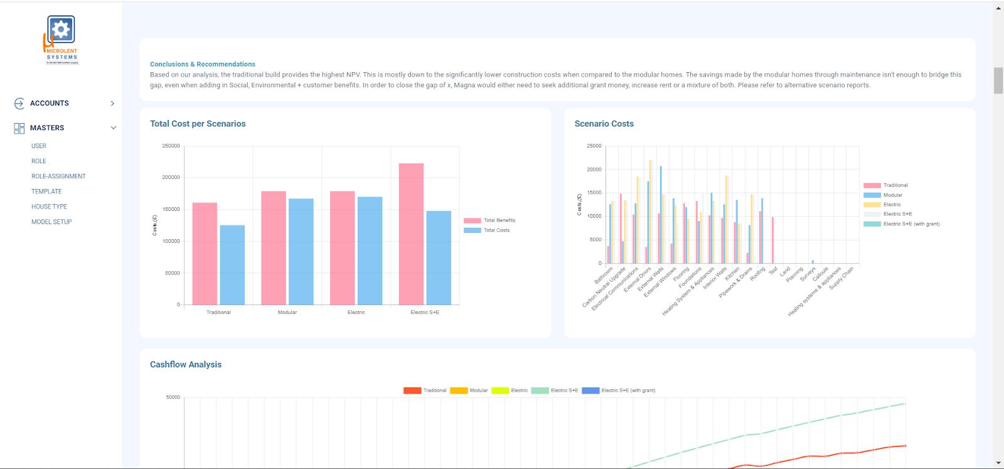Click the Accounts arrow icon in sidebar
Screen dimensions: 1004x469
[x=19, y=104]
